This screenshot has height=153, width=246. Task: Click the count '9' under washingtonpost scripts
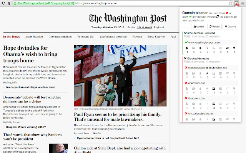(x=207, y=52)
